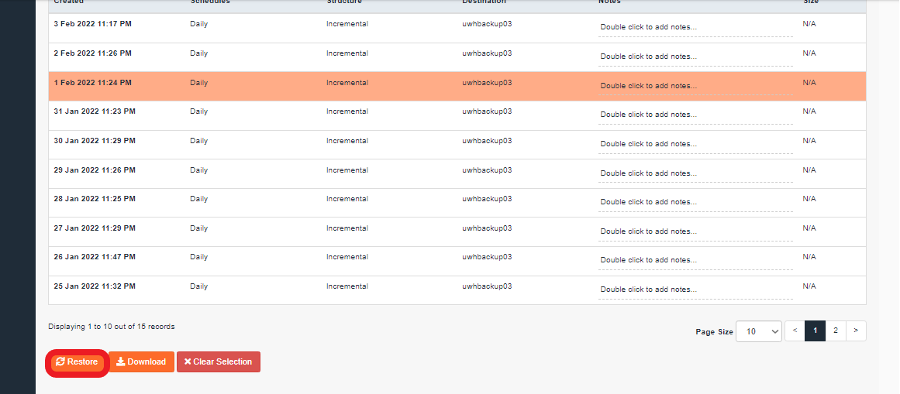Select the 31 Jan 2022 11:23 PM backup
This screenshot has width=900, height=394.
tap(95, 111)
